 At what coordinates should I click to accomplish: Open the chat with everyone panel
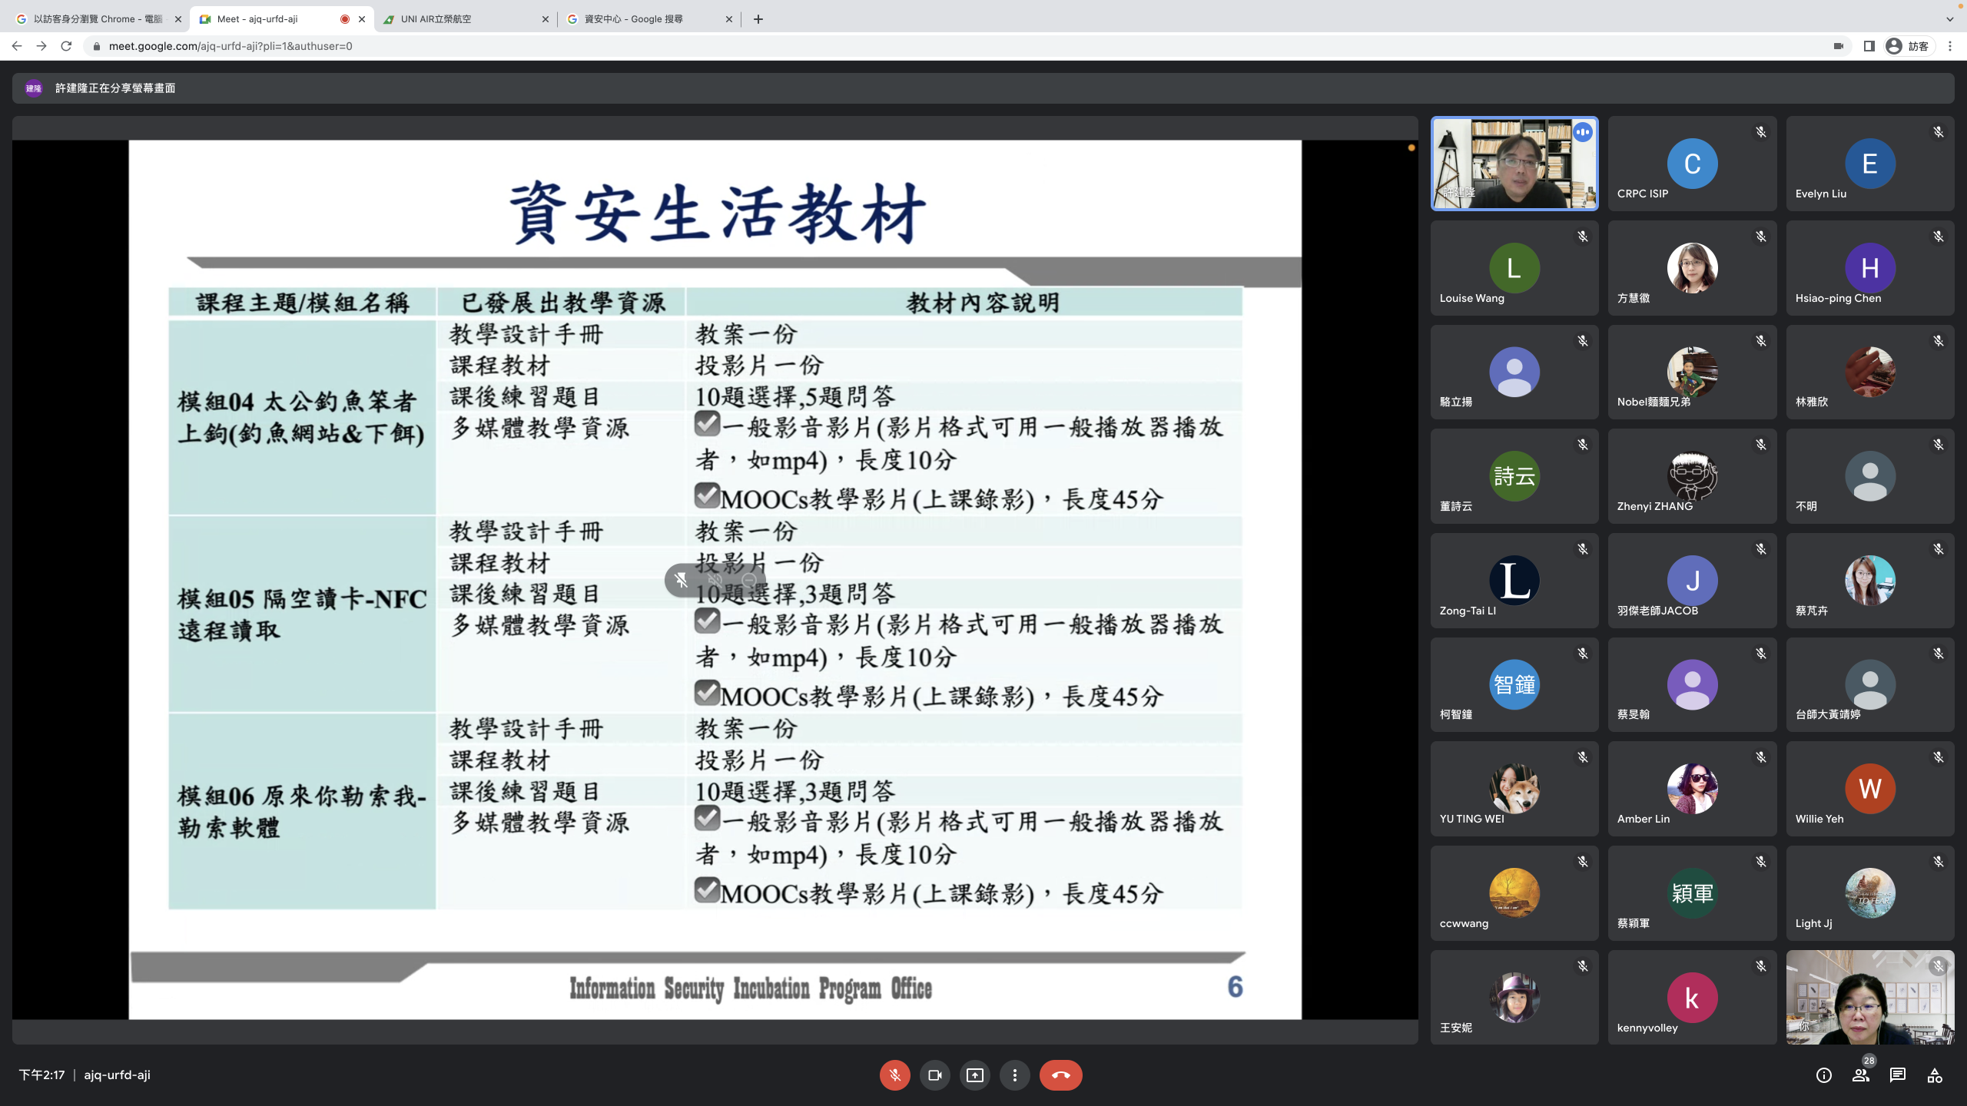[1898, 1075]
